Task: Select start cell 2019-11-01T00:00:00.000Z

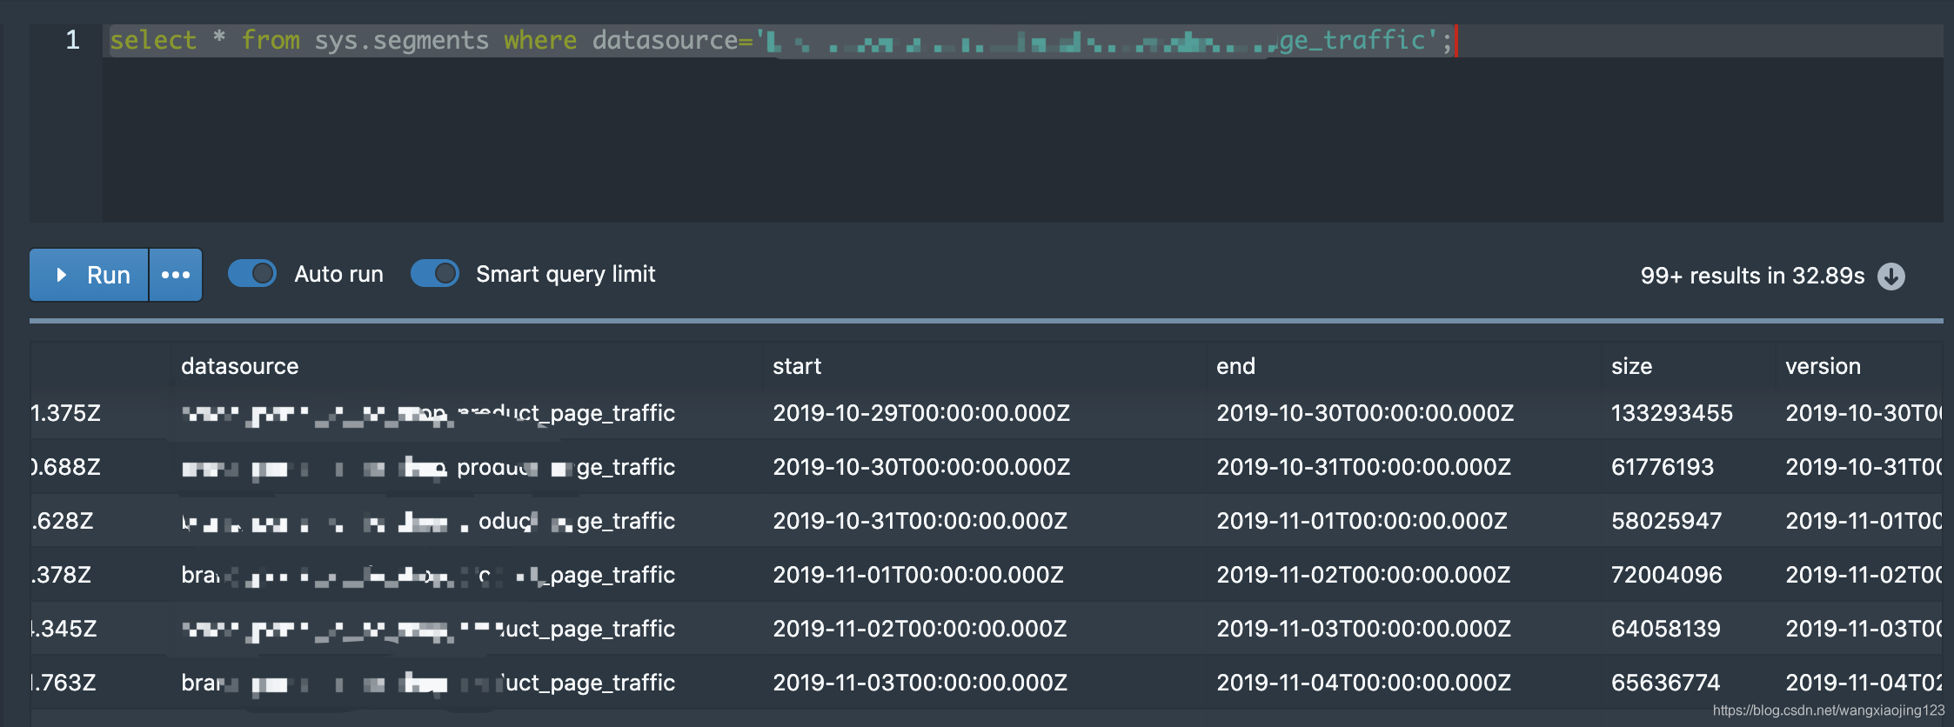Action: (x=918, y=575)
